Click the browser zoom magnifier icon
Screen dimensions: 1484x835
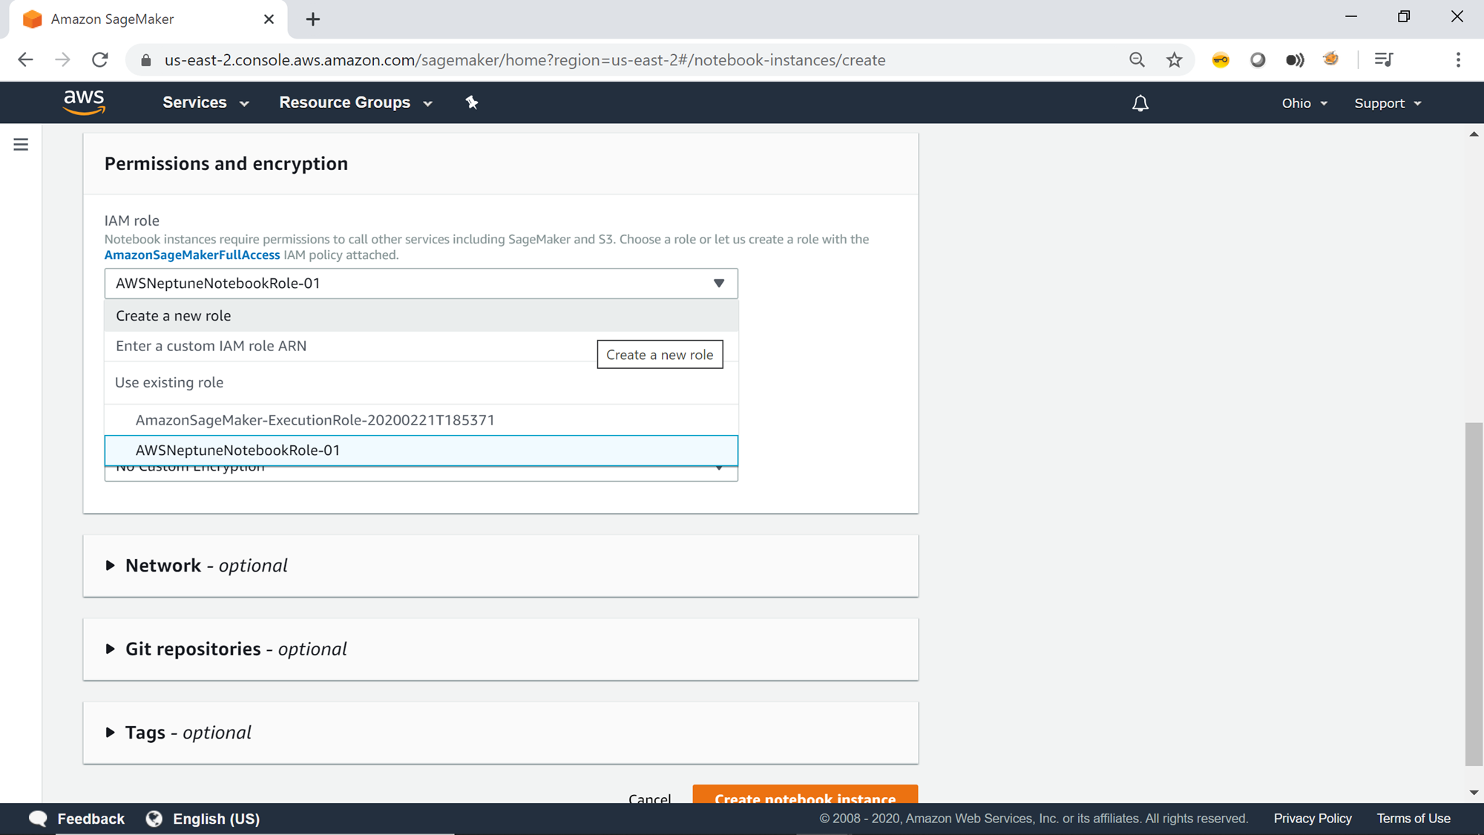pyautogui.click(x=1137, y=60)
